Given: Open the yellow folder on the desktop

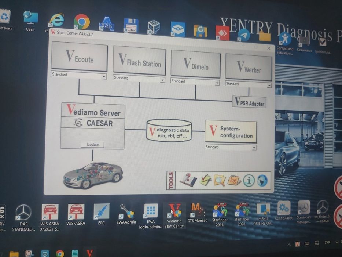Looking at the screenshot, I should point(265,36).
